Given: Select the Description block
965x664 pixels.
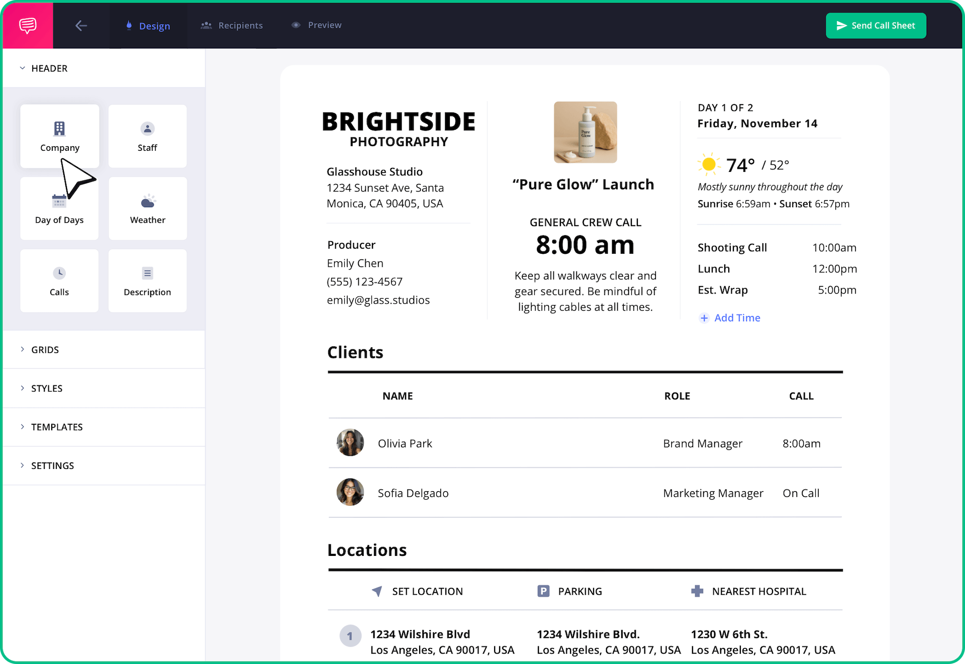Looking at the screenshot, I should 147,280.
